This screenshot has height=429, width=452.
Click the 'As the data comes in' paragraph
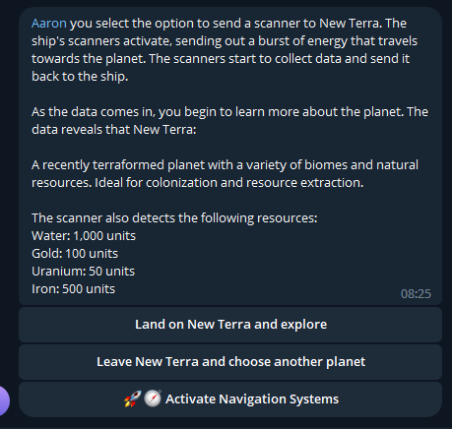click(229, 121)
